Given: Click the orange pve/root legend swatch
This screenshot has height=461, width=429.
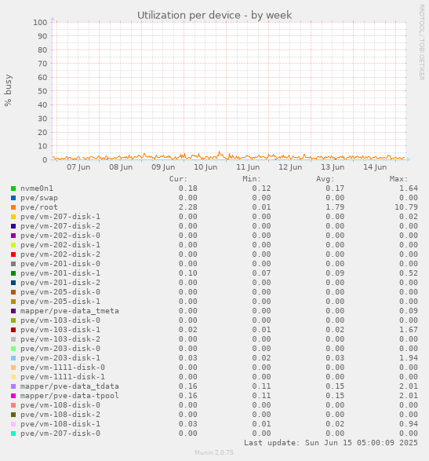Looking at the screenshot, I should [x=13, y=207].
